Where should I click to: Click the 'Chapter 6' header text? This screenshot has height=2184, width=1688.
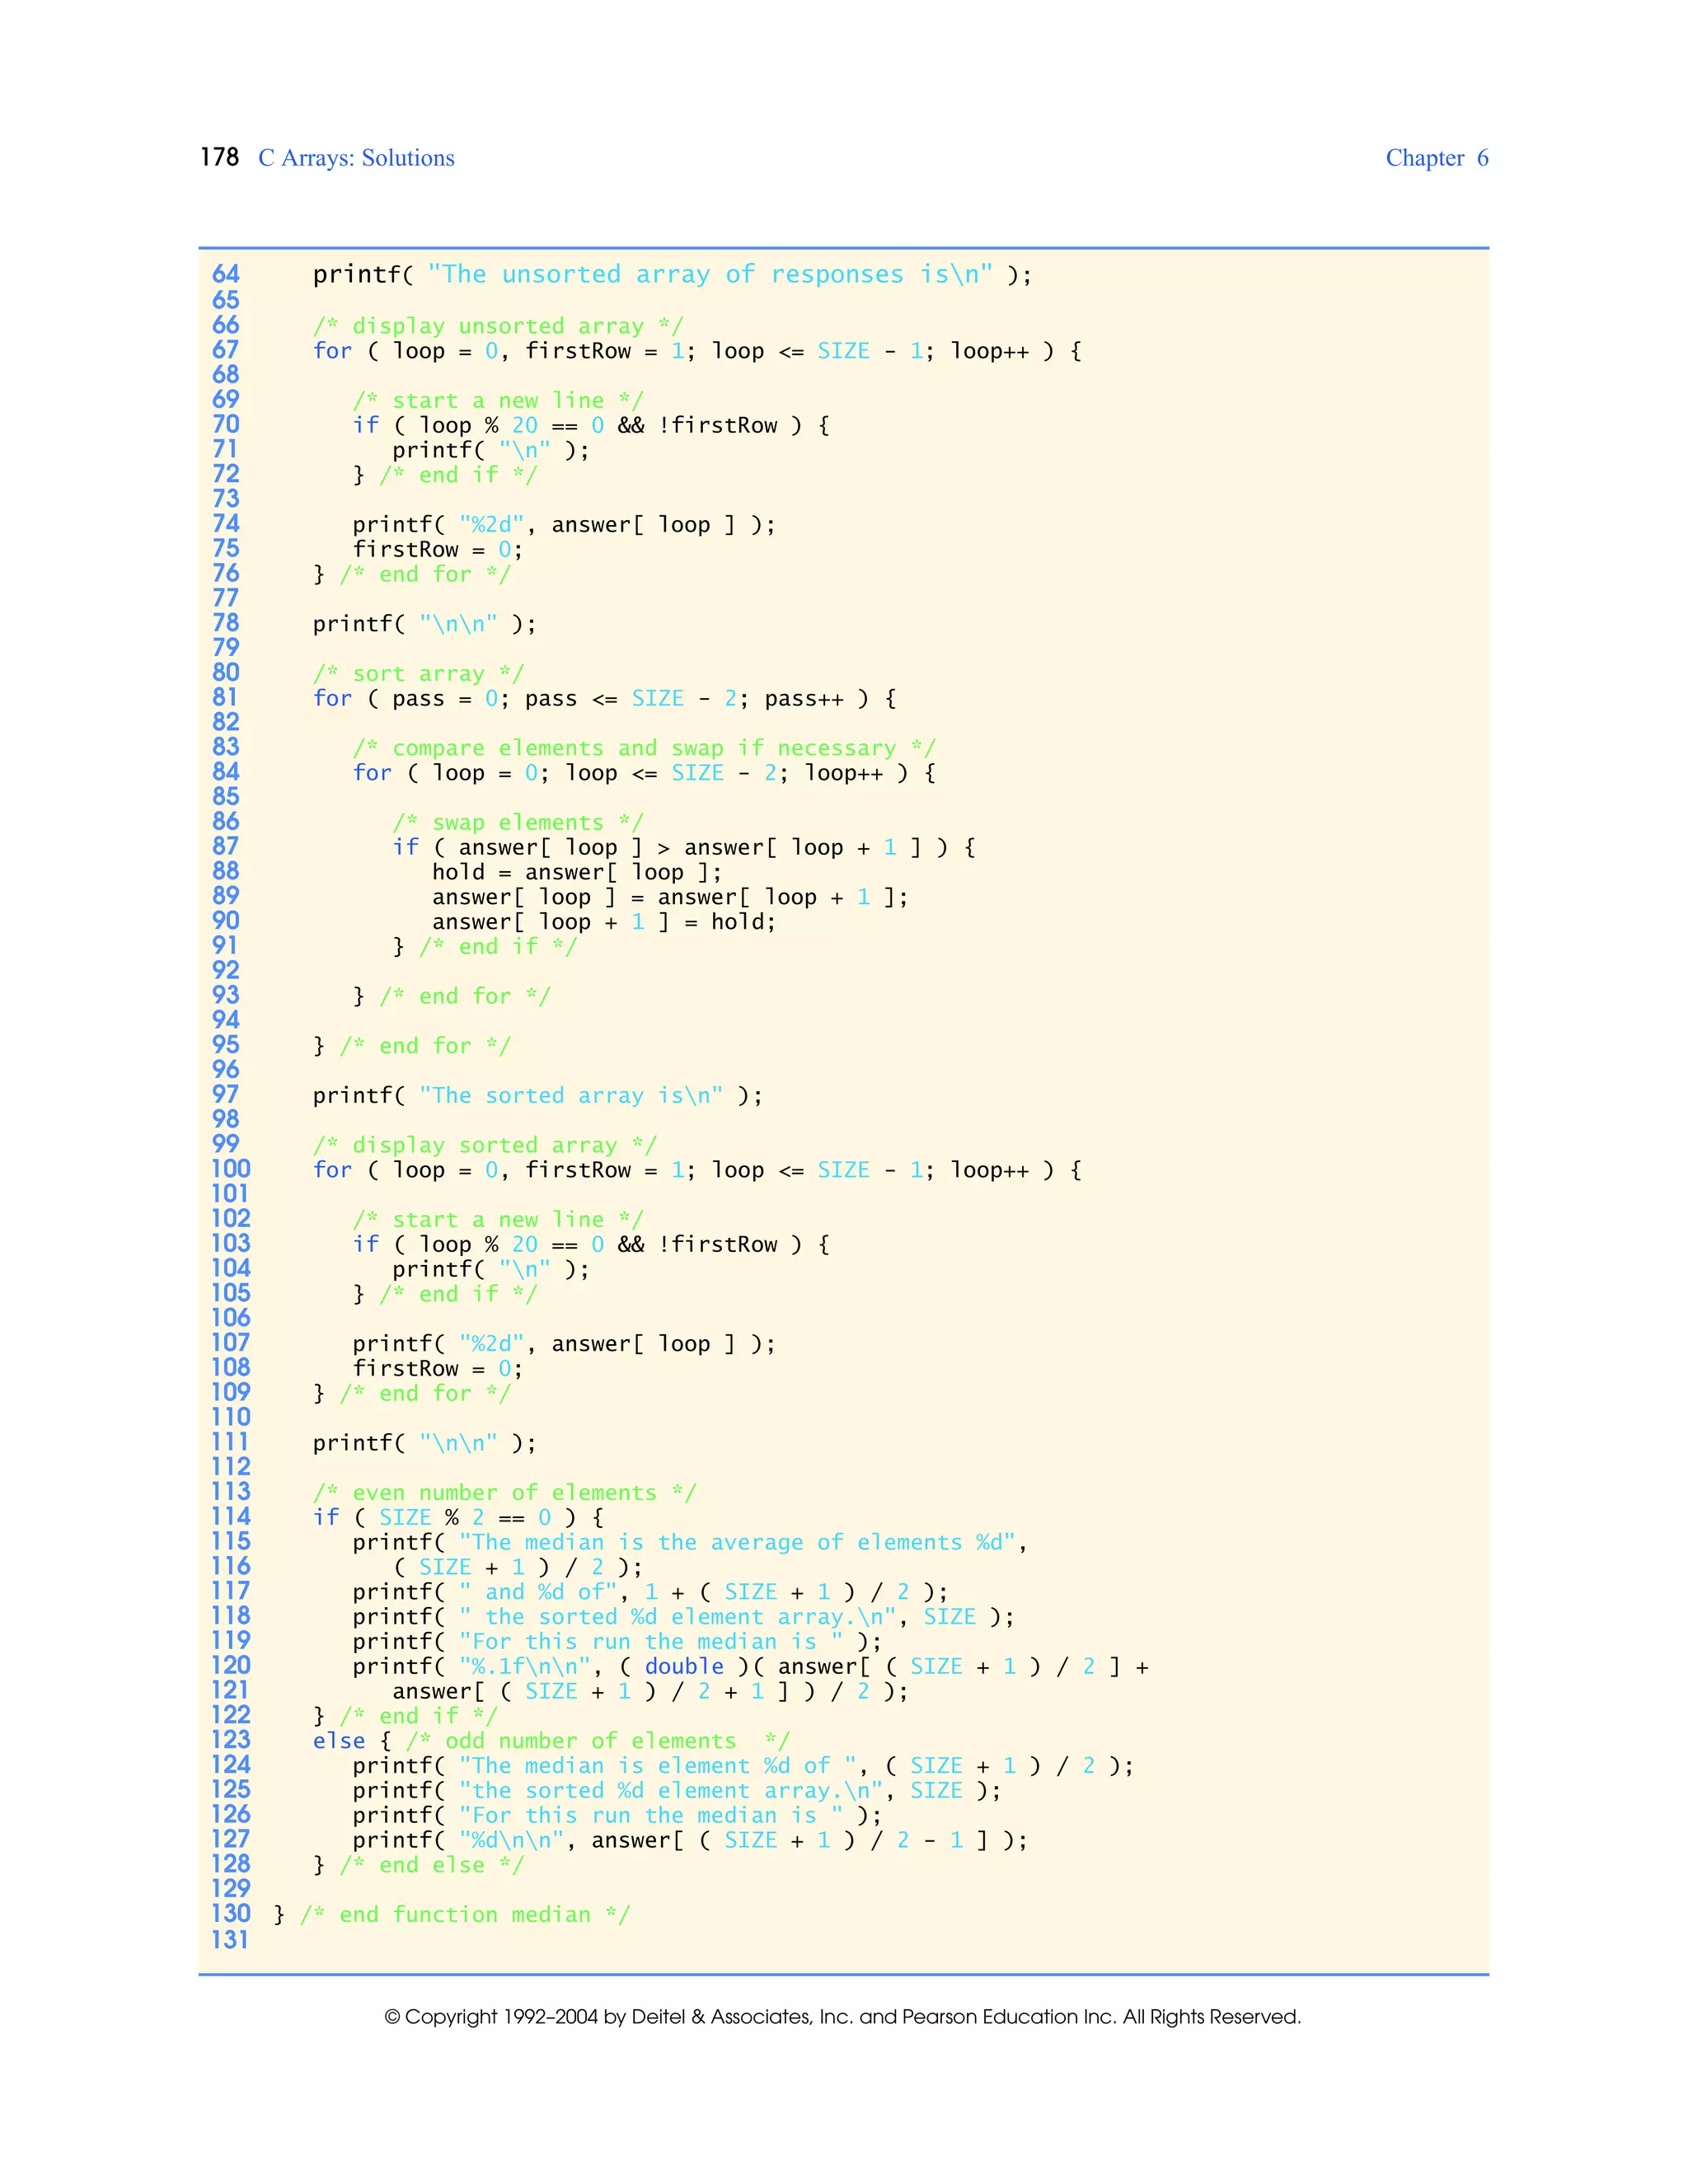[1437, 158]
